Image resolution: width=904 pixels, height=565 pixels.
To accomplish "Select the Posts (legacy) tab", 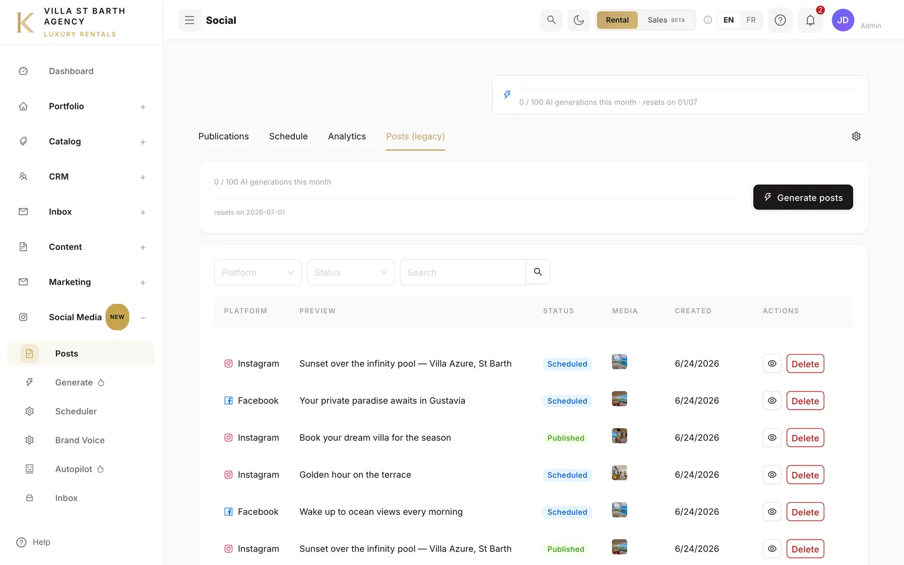I will click(415, 136).
